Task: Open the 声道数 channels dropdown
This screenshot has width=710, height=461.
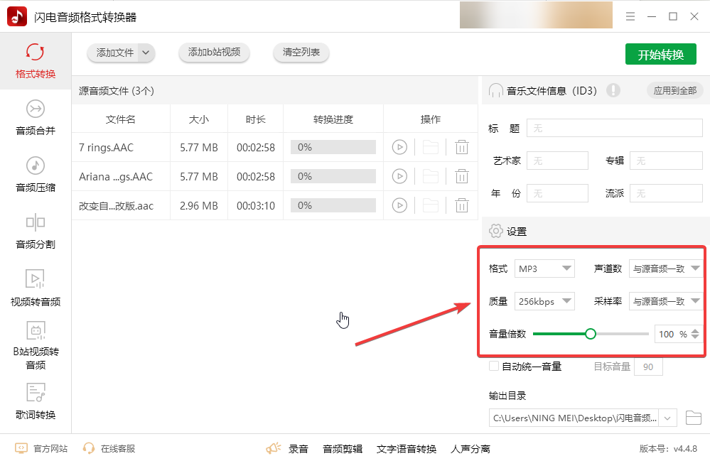Action: pyautogui.click(x=666, y=269)
